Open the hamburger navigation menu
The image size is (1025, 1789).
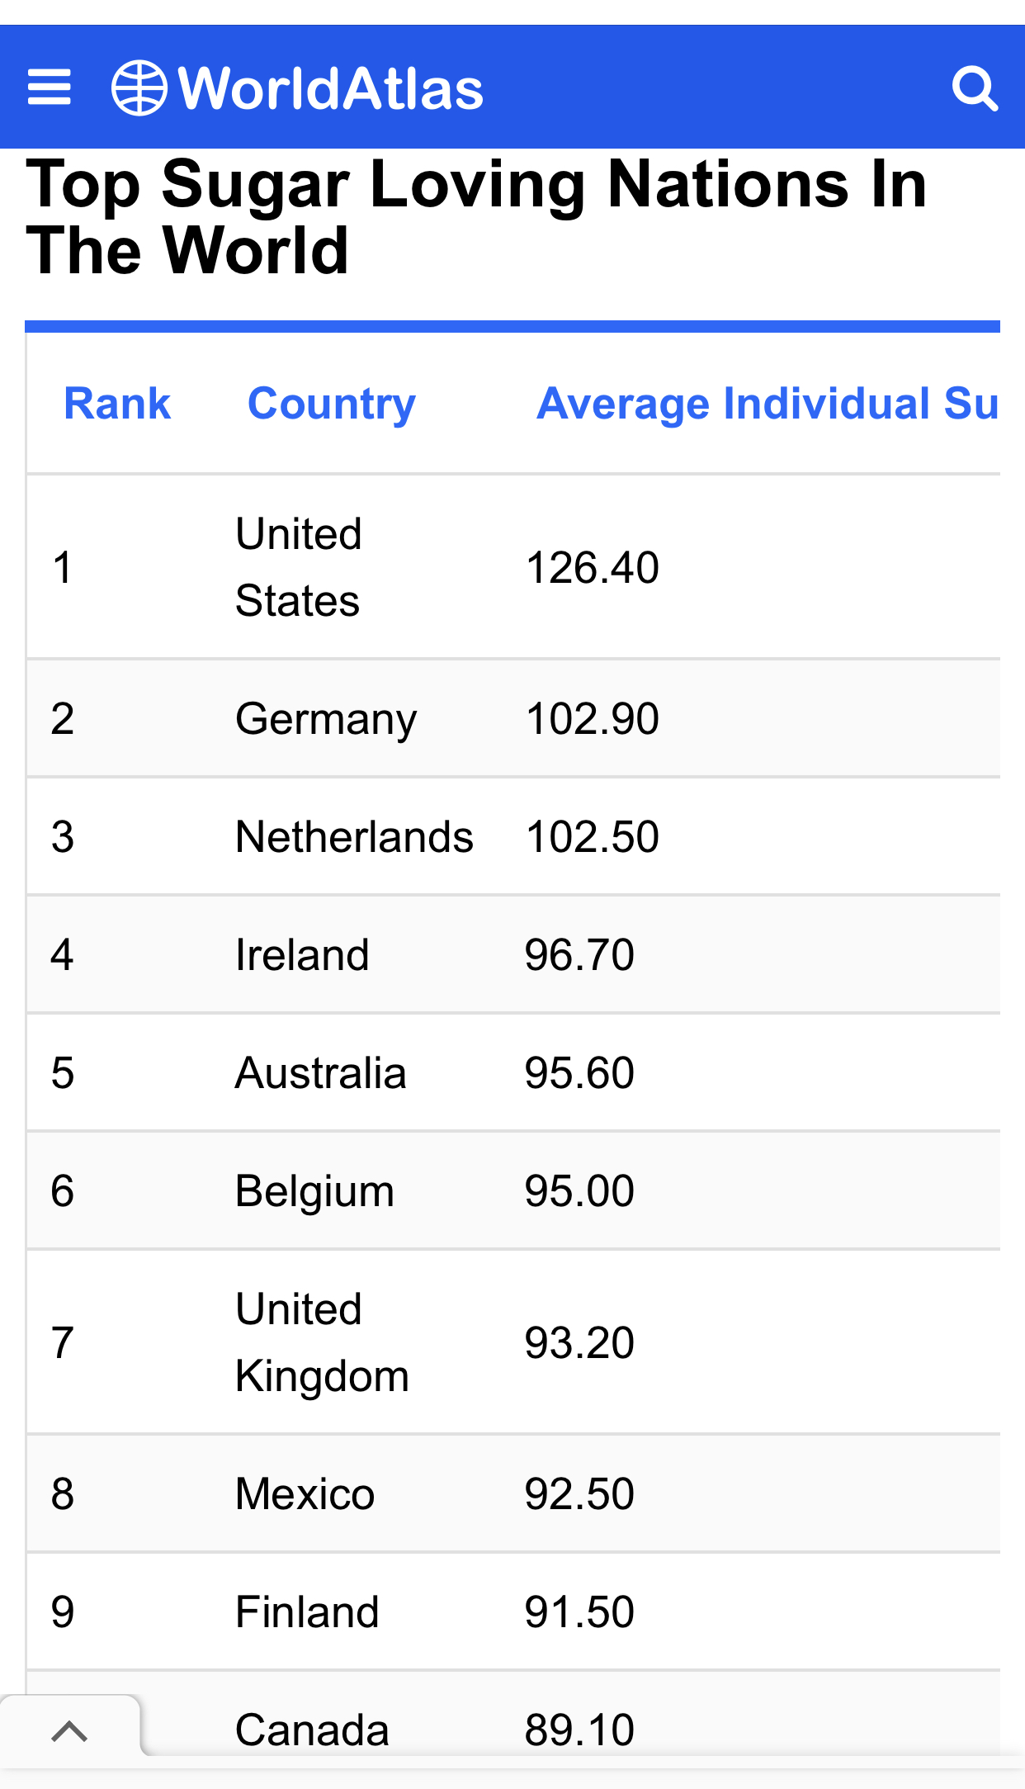pyautogui.click(x=50, y=88)
